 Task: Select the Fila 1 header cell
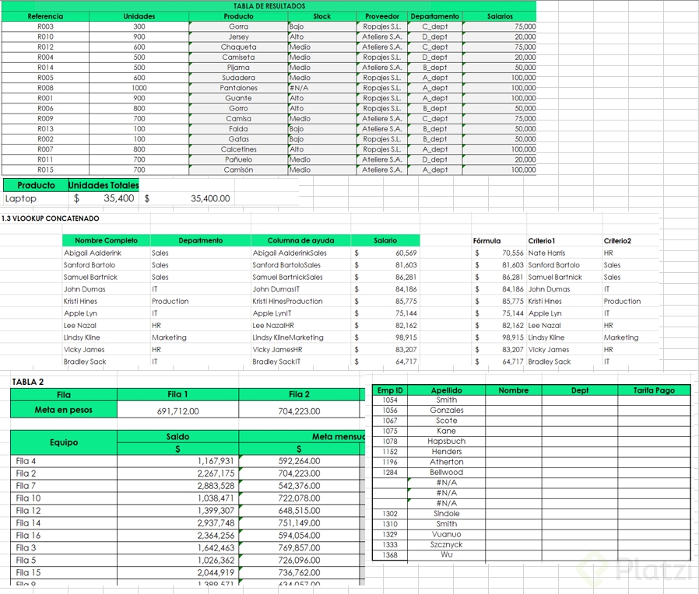(177, 394)
